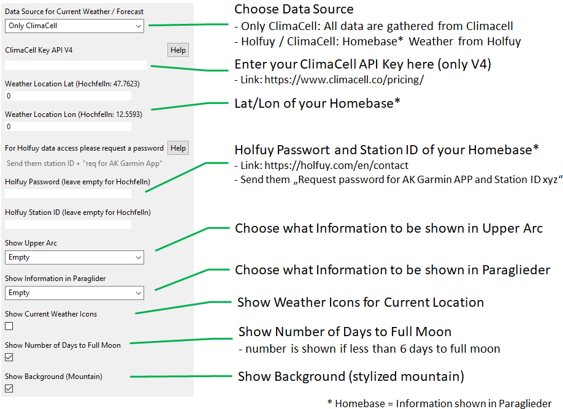Click the holfuy.com/en/contact link text

coord(337,165)
